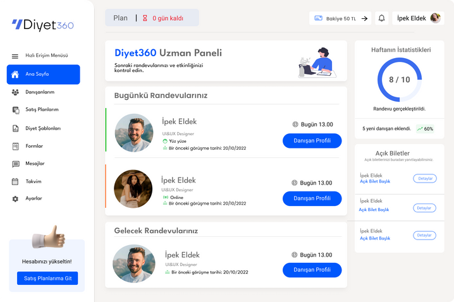Click the Bakiye wallet card icon
The image size is (454, 302).
319,18
